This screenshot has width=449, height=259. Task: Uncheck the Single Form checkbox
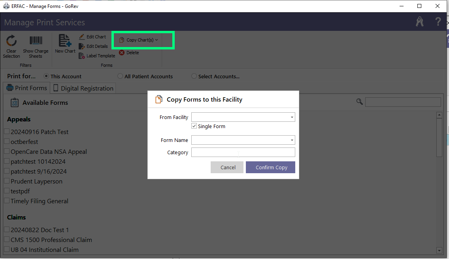pos(194,126)
